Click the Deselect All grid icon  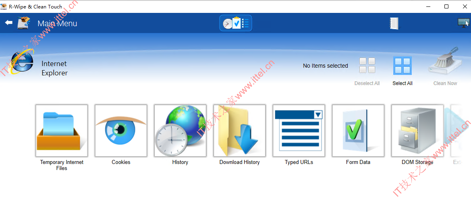[367, 66]
